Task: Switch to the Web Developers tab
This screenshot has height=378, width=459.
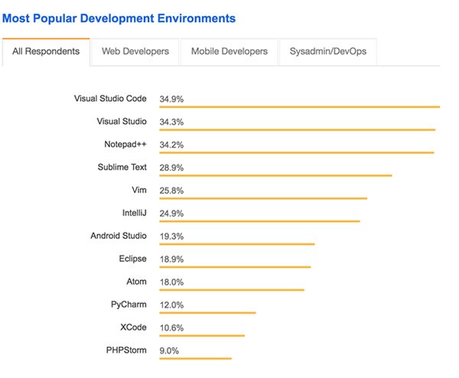Action: tap(134, 51)
